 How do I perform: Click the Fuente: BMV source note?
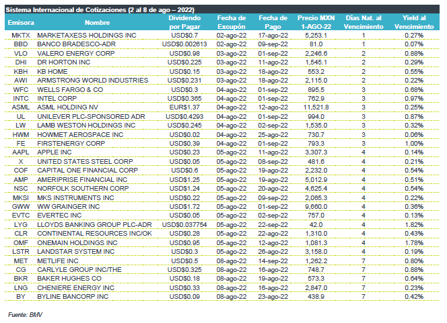25,315
